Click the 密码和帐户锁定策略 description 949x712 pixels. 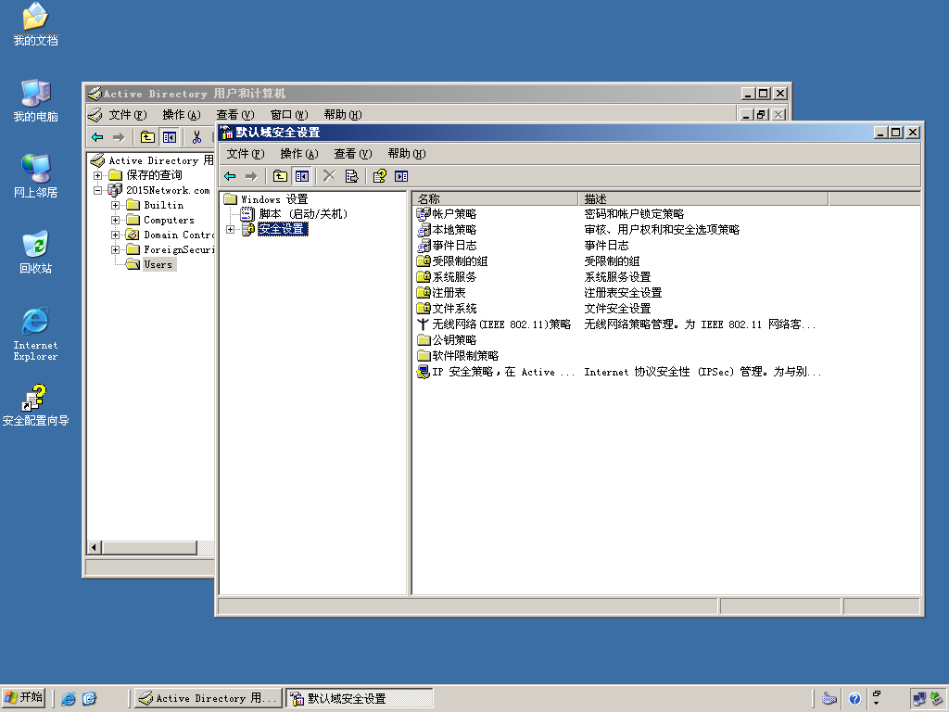click(634, 214)
